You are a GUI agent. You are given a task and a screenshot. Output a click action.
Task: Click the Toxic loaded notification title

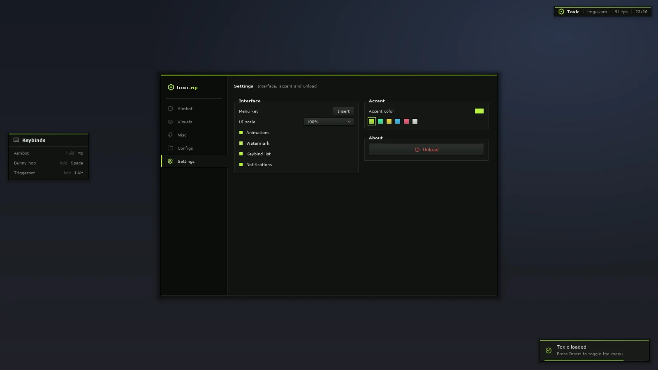(x=572, y=347)
